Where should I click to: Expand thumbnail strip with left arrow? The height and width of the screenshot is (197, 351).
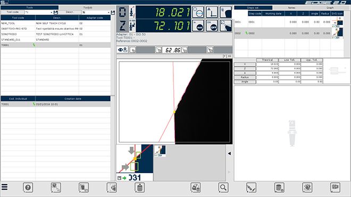(229, 153)
